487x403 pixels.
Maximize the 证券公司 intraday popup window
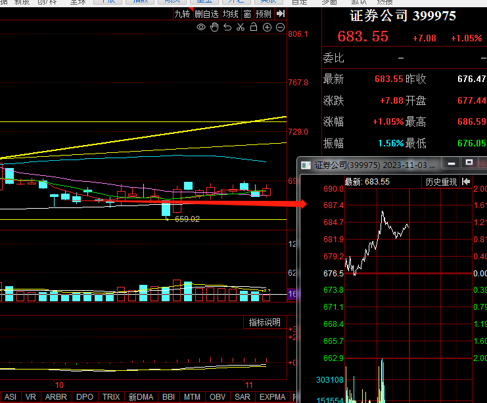click(x=469, y=163)
